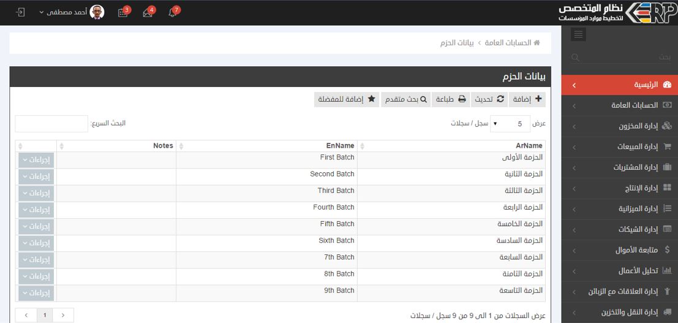Toggle the sidebar hamburger menu icon
Viewport: 678px width, 323px height.
coord(578,35)
